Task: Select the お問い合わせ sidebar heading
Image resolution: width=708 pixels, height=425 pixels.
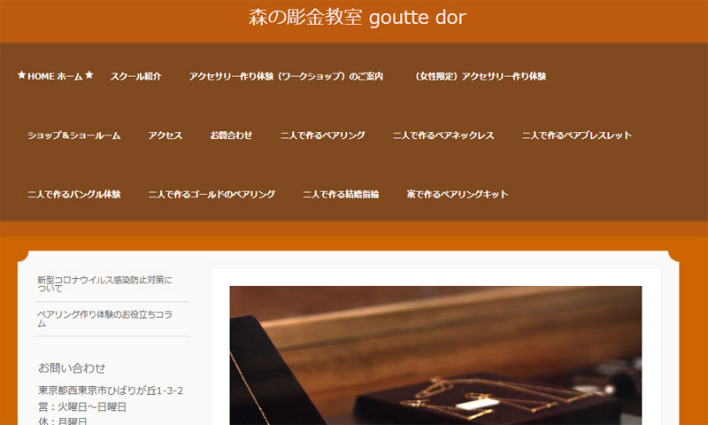Action: 72,367
